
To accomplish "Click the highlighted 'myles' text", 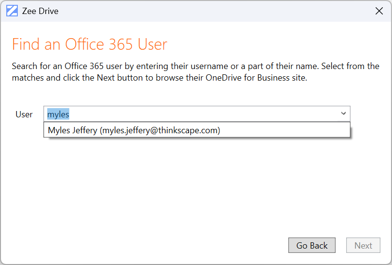I will point(58,114).
